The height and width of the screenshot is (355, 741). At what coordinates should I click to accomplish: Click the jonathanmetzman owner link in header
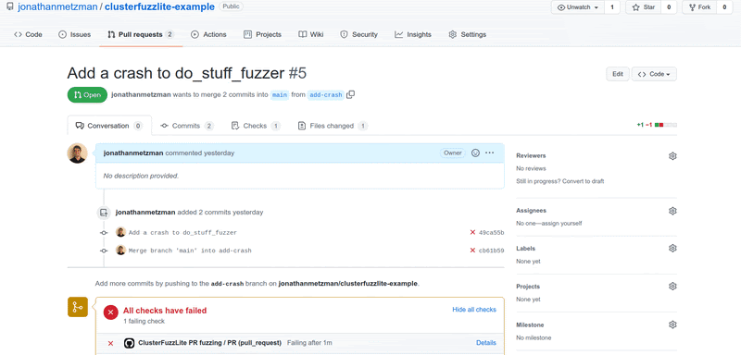(x=57, y=7)
